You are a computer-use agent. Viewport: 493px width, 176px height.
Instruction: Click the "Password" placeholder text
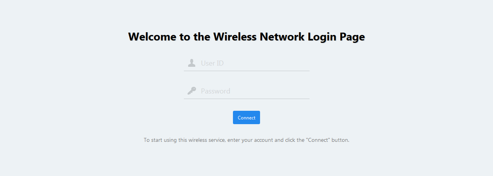tap(215, 91)
